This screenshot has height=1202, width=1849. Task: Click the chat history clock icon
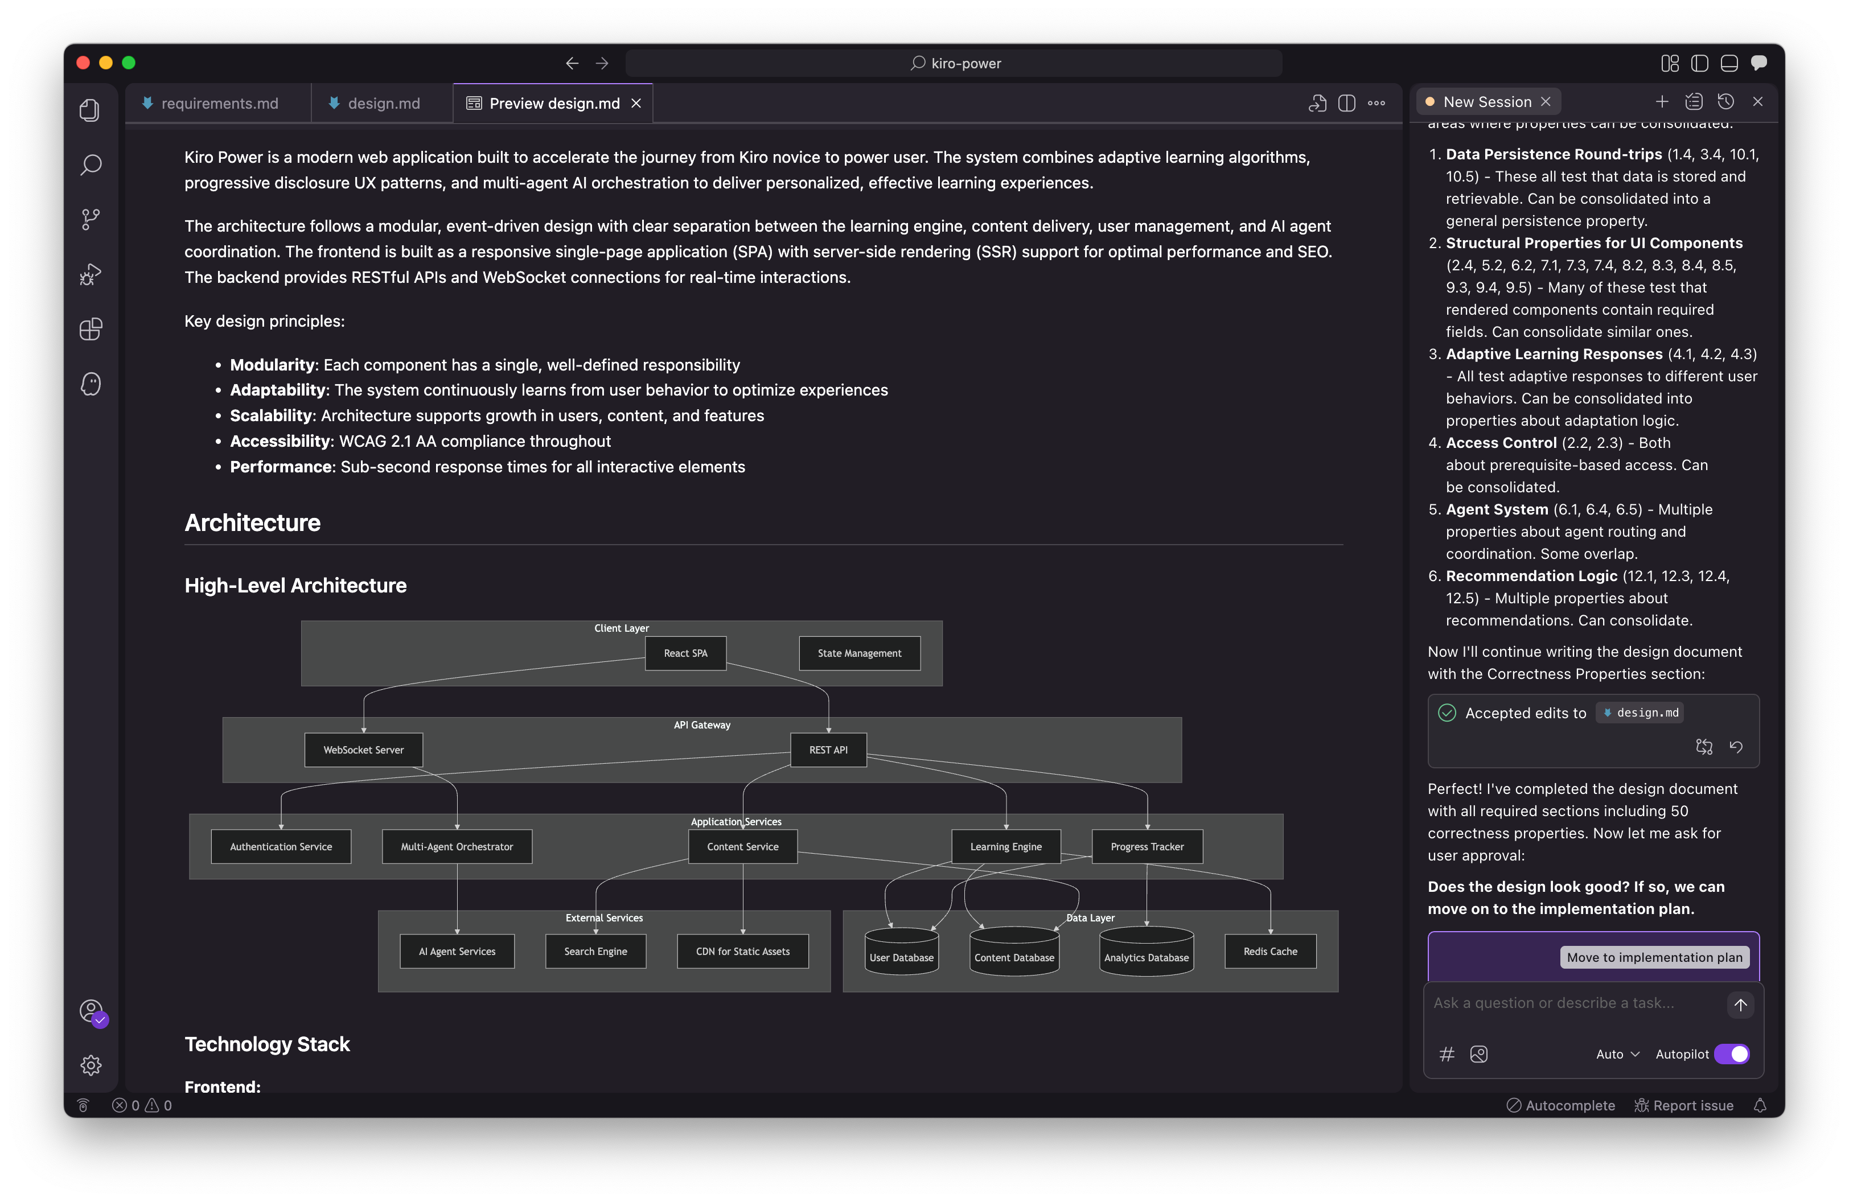1725,102
